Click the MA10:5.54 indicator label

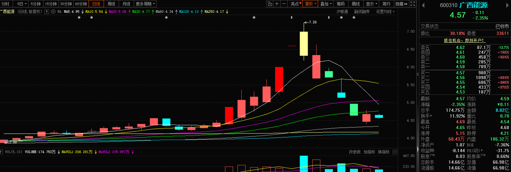point(94,11)
